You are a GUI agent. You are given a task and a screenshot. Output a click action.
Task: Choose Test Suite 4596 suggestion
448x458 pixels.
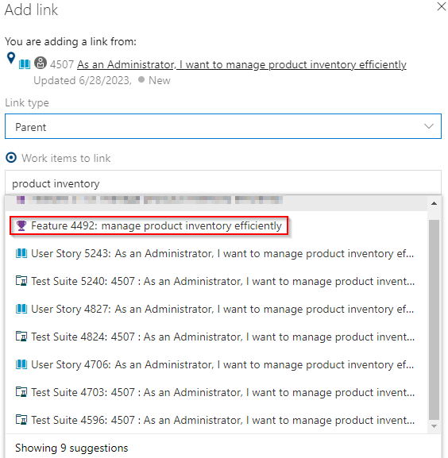pos(216,420)
